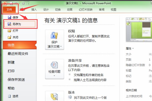This screenshot has width=152, height=101.
Task: Click the 版本 heading text
Action: click(71, 92)
